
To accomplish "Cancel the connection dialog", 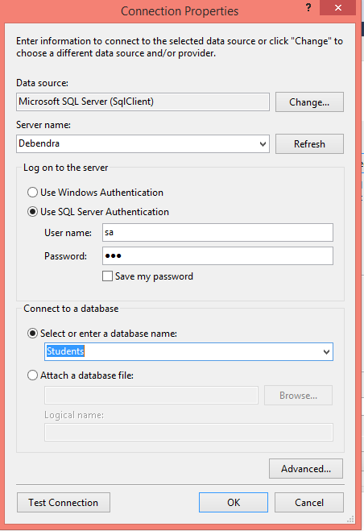I will [x=308, y=503].
